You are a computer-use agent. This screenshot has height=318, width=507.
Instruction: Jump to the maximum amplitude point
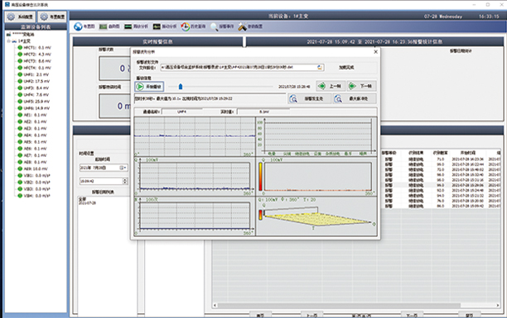[355, 98]
